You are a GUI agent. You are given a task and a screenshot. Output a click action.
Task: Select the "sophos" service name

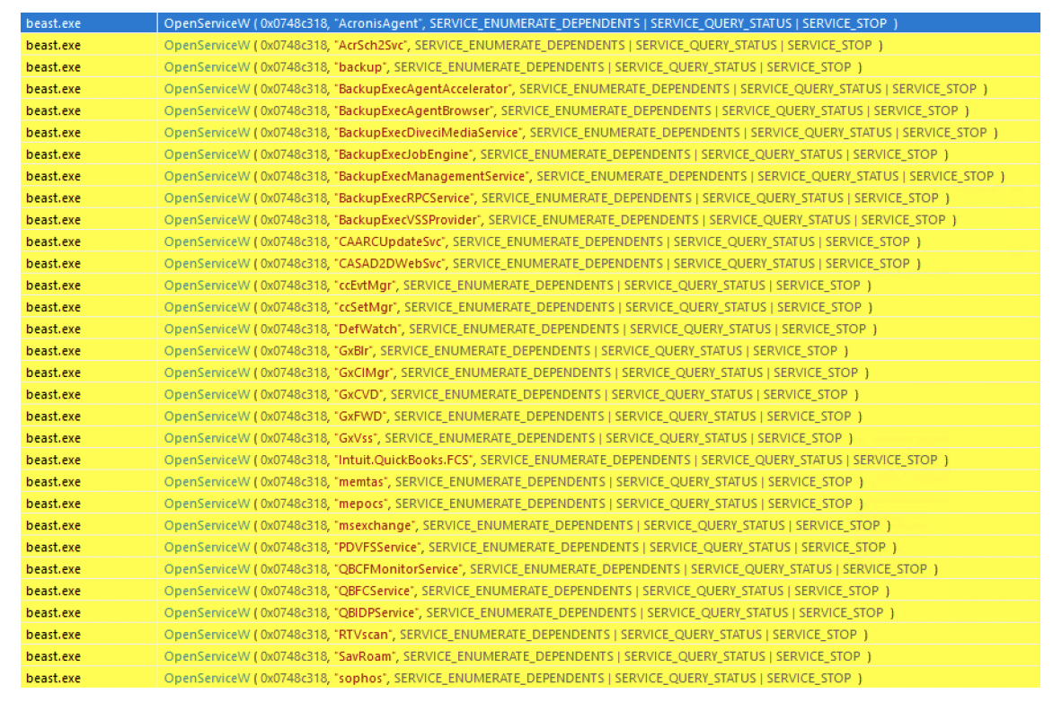coord(360,678)
